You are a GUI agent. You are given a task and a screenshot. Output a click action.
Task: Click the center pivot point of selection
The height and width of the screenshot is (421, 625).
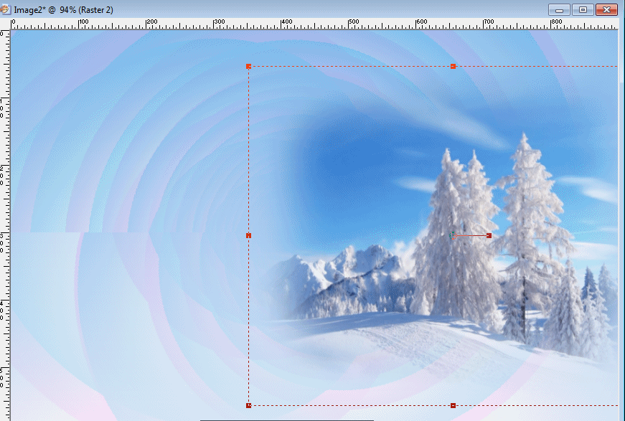(x=453, y=236)
